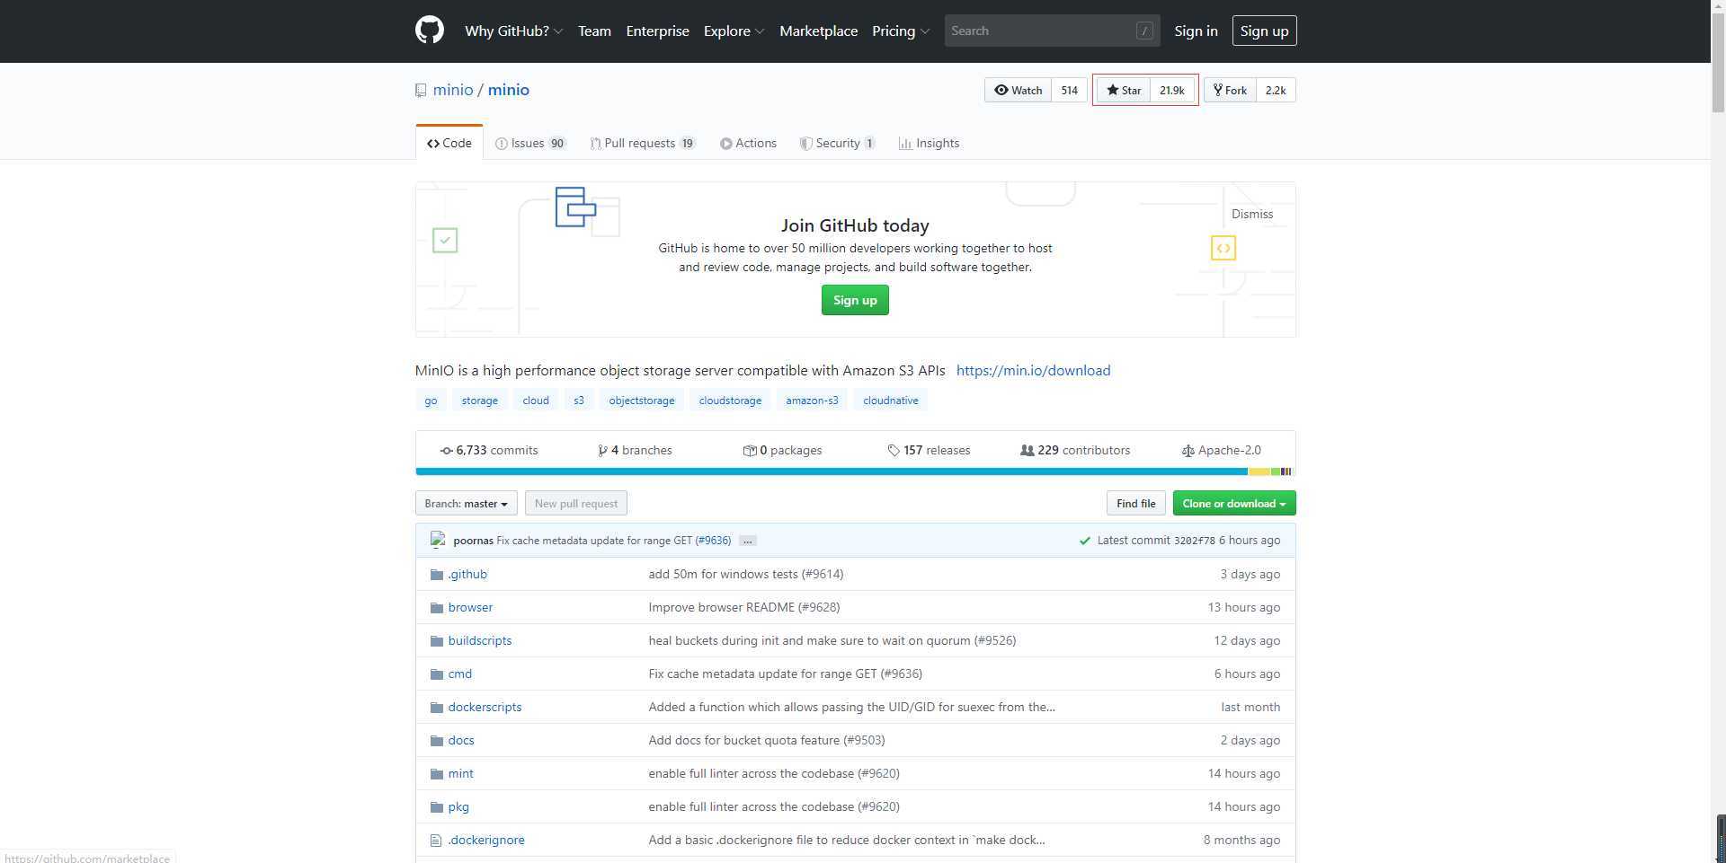Click the minio owner link
Viewport: 1726px width, 863px height.
point(453,90)
